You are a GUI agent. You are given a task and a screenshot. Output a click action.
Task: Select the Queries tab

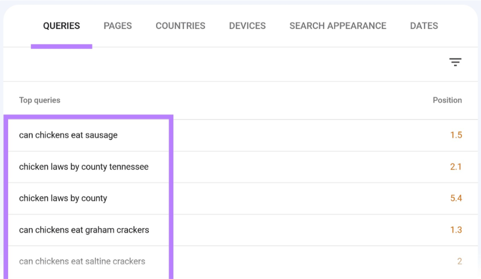tap(61, 26)
